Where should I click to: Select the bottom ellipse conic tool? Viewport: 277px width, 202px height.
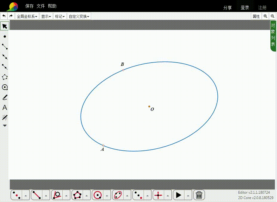[118, 195]
